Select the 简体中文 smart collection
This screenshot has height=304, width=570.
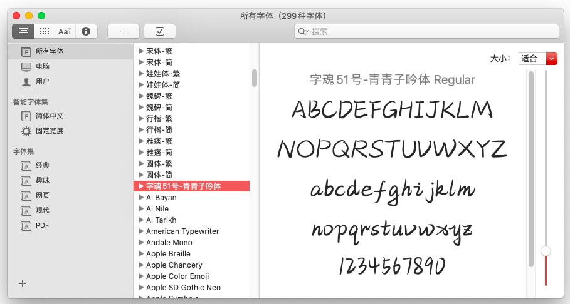(50, 116)
